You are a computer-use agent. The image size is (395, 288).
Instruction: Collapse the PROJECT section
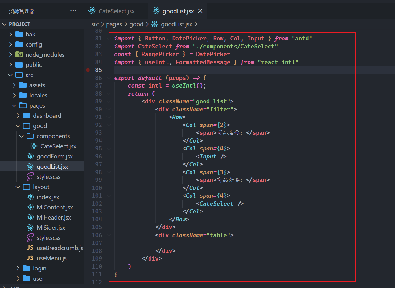click(x=5, y=24)
